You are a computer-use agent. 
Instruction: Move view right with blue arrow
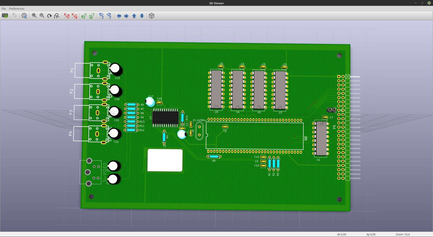[127, 16]
